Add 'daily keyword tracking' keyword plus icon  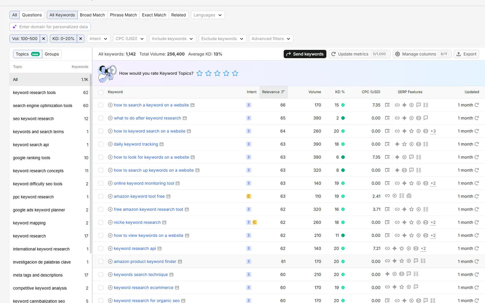point(110,144)
